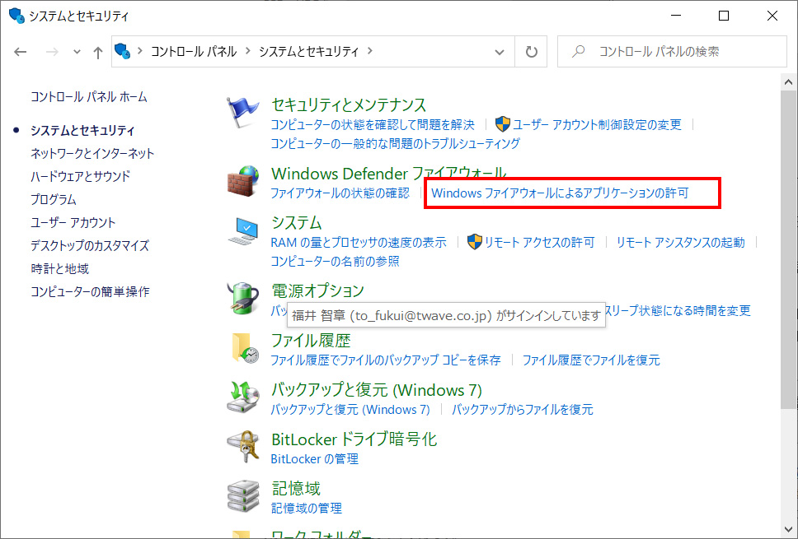The height and width of the screenshot is (539, 798).
Task: Click the back arrow navigation button
Action: click(x=21, y=51)
